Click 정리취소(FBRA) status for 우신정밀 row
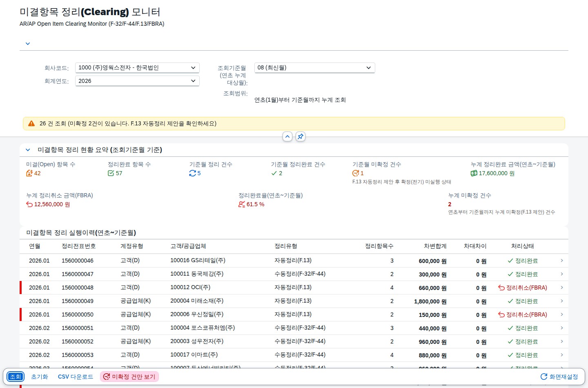588x388 pixels. 523,314
